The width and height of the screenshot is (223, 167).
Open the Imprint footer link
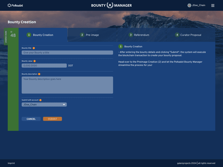pyautogui.click(x=11, y=163)
